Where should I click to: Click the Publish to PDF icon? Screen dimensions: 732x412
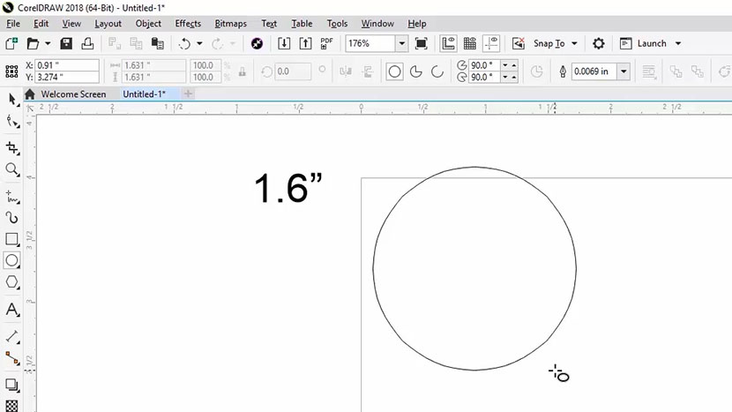coord(326,43)
